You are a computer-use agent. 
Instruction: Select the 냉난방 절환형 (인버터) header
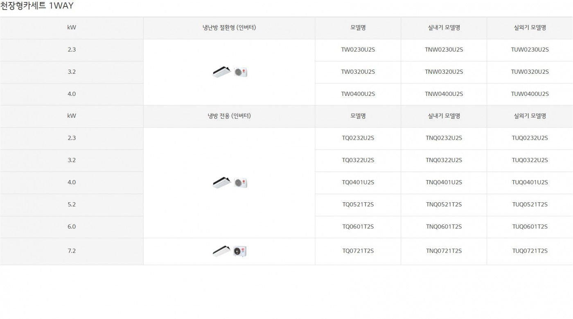[229, 28]
